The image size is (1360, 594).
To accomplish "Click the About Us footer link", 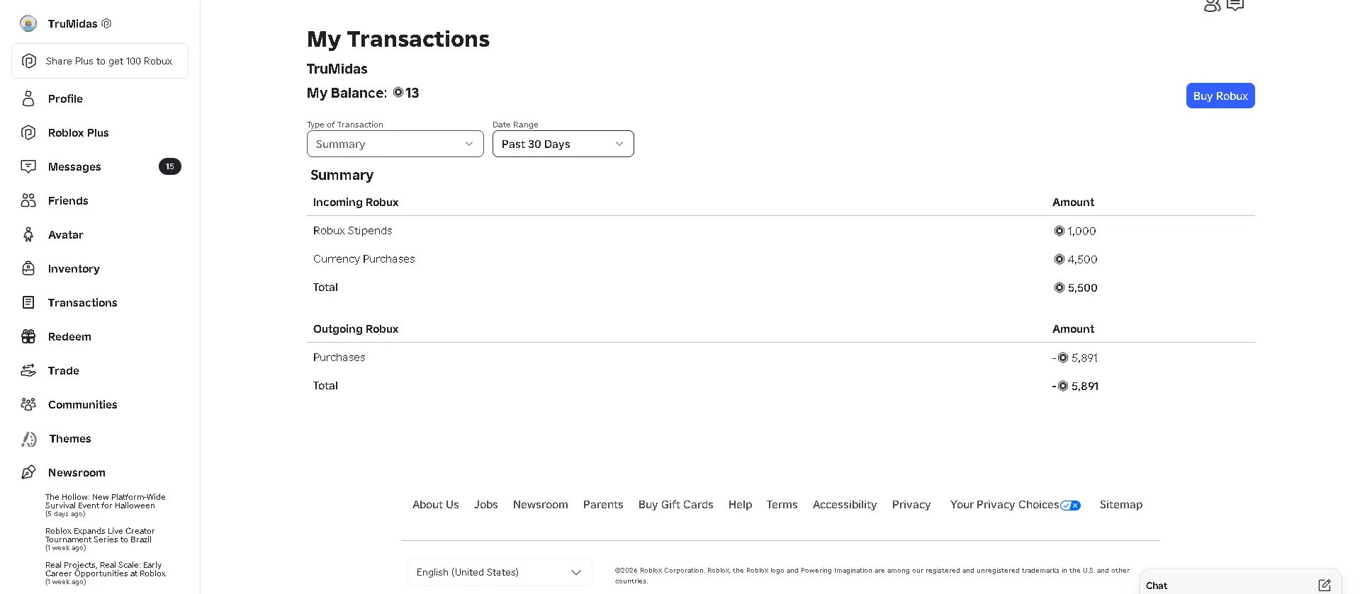I will point(436,505).
